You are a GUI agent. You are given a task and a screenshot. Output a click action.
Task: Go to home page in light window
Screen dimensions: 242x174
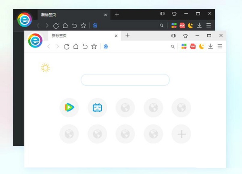76,46
